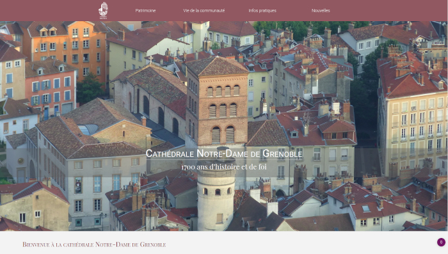Open the cathedral logo in the header
Screen dimensions: 448x254
pos(103,10)
